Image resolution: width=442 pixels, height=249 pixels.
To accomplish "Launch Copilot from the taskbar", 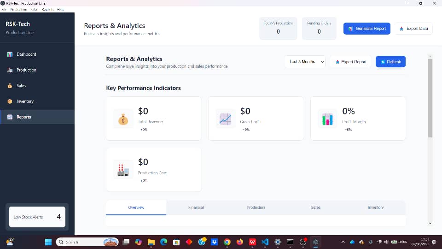I will pos(139,242).
